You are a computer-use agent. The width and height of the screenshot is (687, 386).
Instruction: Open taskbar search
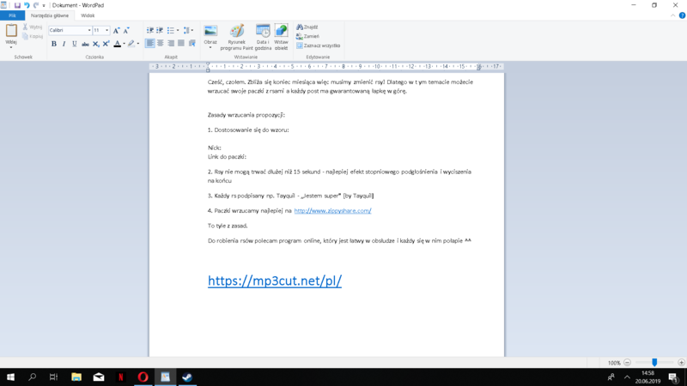coord(32,377)
